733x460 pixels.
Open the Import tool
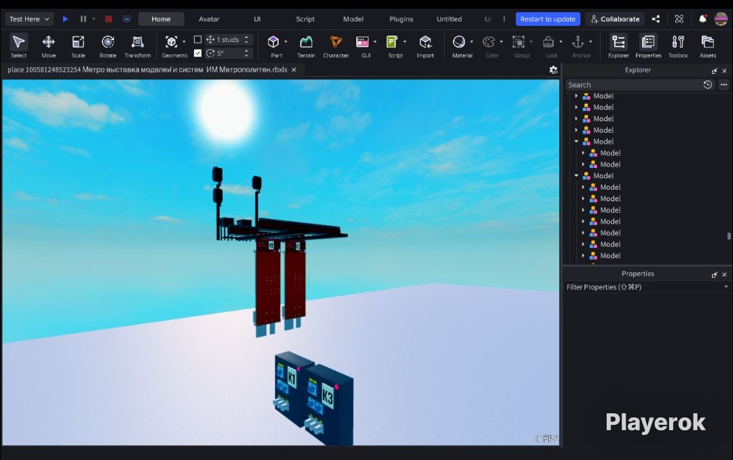pos(426,45)
